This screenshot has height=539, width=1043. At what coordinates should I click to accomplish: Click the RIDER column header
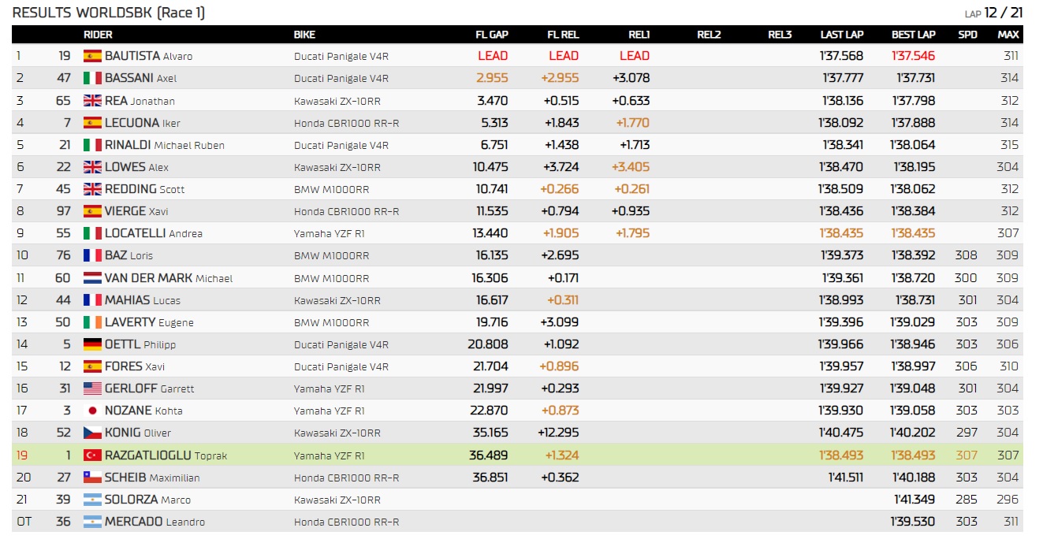pyautogui.click(x=98, y=35)
